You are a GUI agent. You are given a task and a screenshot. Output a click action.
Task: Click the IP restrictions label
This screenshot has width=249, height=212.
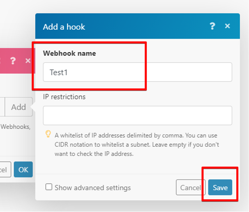64,97
